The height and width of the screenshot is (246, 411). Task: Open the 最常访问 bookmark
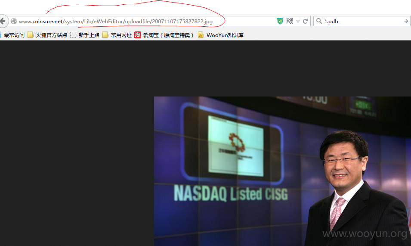pyautogui.click(x=12, y=35)
